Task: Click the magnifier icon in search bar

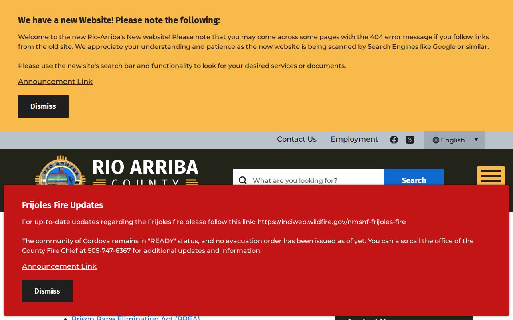Action: [243, 180]
